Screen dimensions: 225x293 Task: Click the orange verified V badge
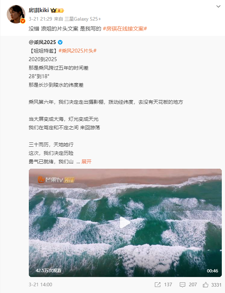pyautogui.click(x=23, y=21)
